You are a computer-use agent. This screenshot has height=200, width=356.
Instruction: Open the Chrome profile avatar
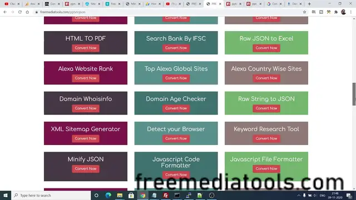click(x=343, y=12)
